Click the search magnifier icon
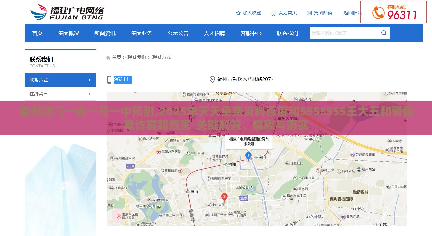This screenshot has width=432, height=236. (x=384, y=33)
